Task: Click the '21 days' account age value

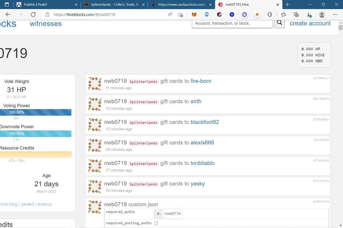Action: [x=46, y=184]
